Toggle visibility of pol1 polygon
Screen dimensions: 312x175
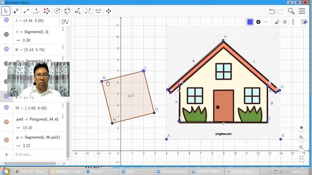point(6,122)
